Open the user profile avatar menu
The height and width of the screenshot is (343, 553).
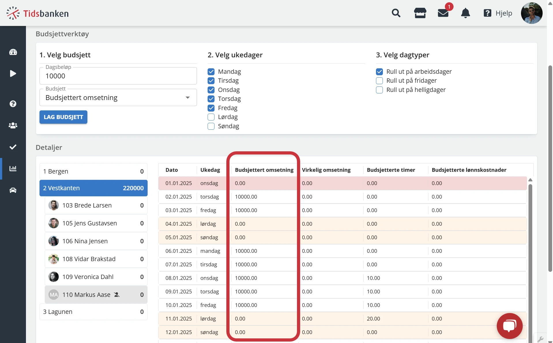pyautogui.click(x=531, y=13)
